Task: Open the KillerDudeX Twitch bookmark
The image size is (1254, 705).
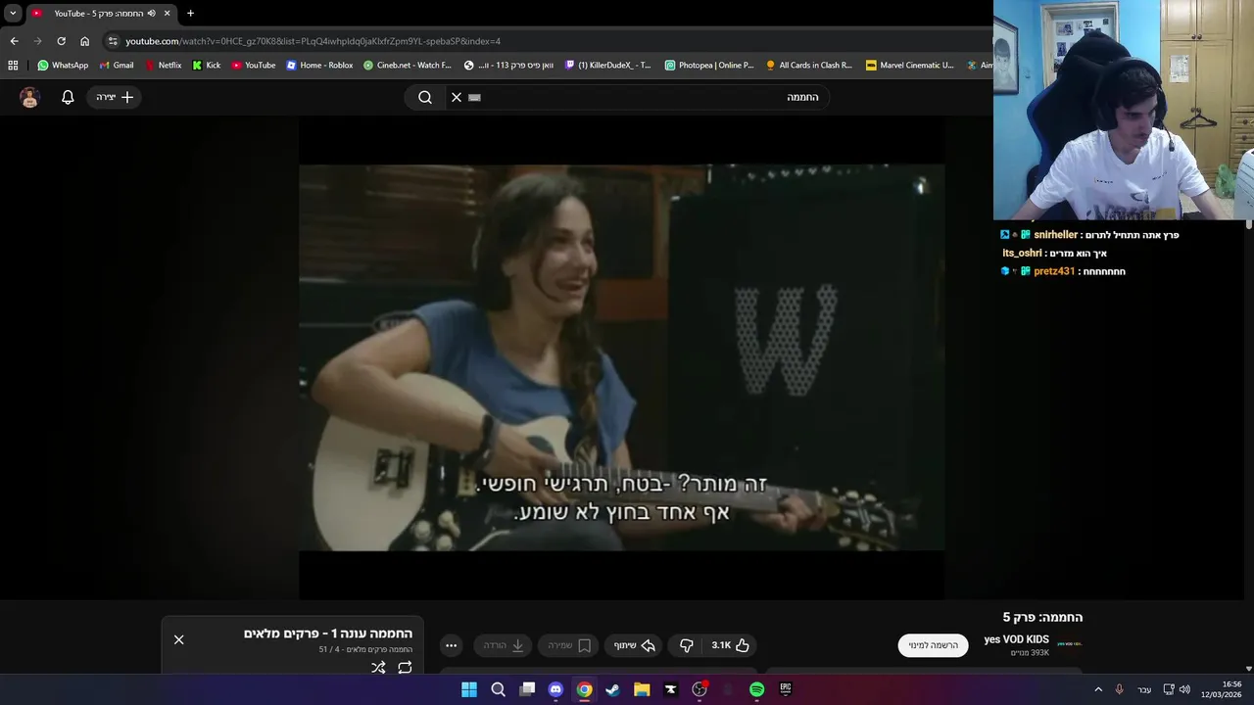Action: [x=607, y=66]
